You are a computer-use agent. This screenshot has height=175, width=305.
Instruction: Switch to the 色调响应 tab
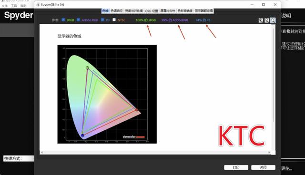(x=117, y=11)
